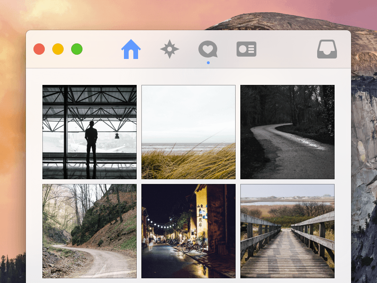Click the blue active-tab indicator dot

point(207,62)
